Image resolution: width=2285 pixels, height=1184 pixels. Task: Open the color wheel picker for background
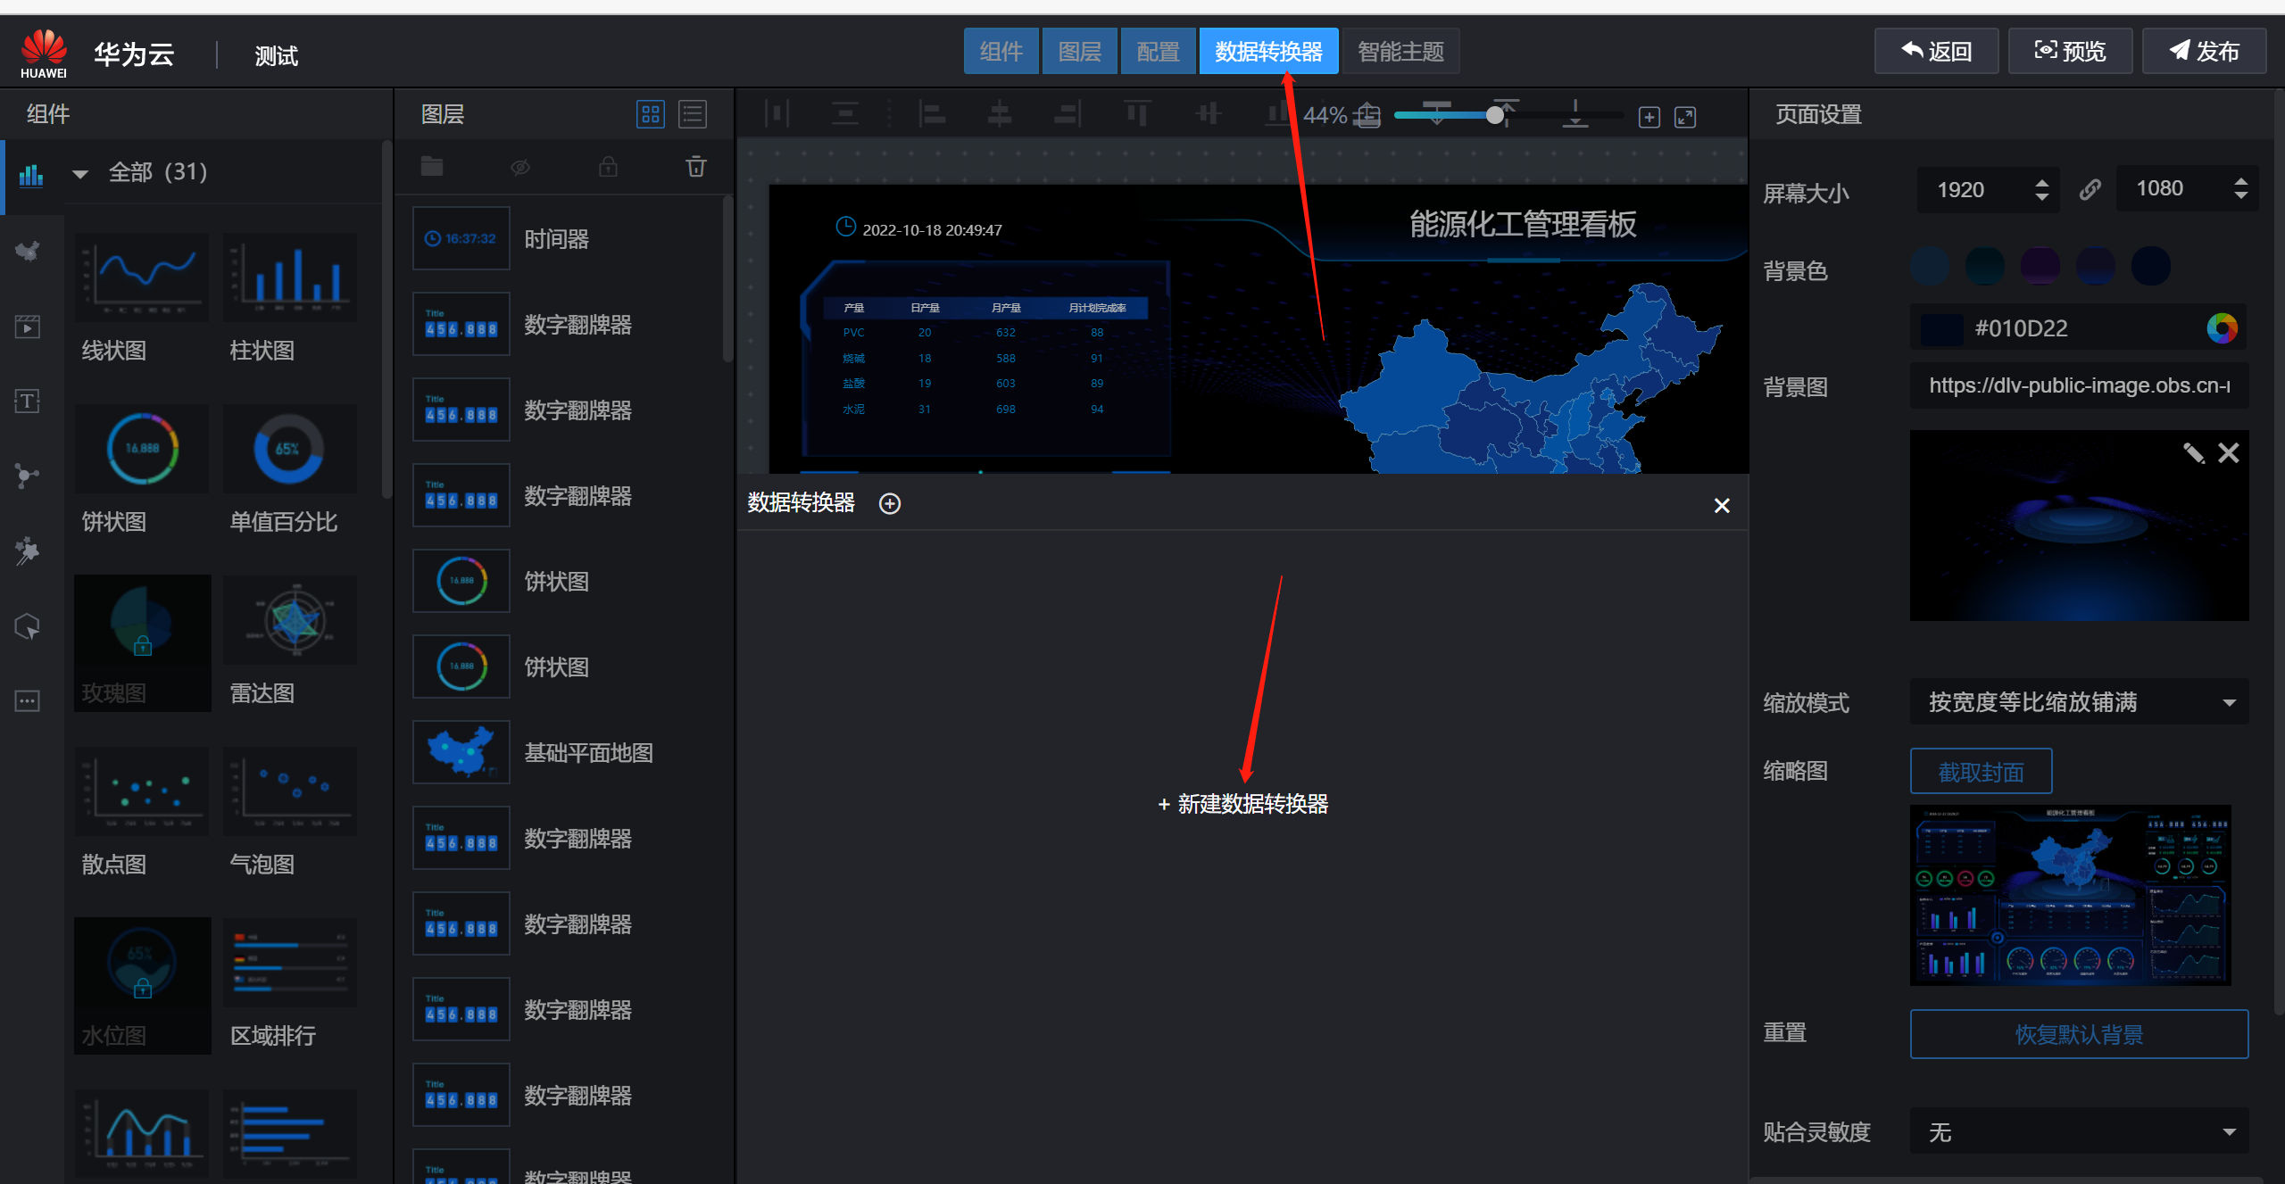click(x=2222, y=328)
